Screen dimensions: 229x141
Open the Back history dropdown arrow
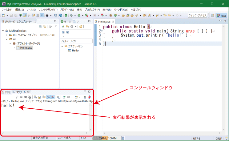tap(173, 15)
